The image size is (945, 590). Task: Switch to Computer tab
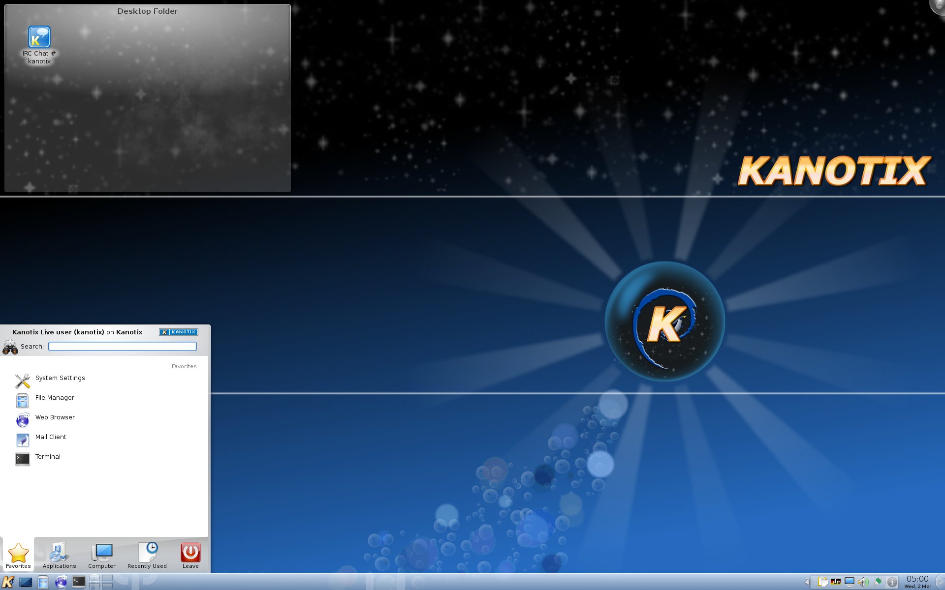tap(102, 556)
